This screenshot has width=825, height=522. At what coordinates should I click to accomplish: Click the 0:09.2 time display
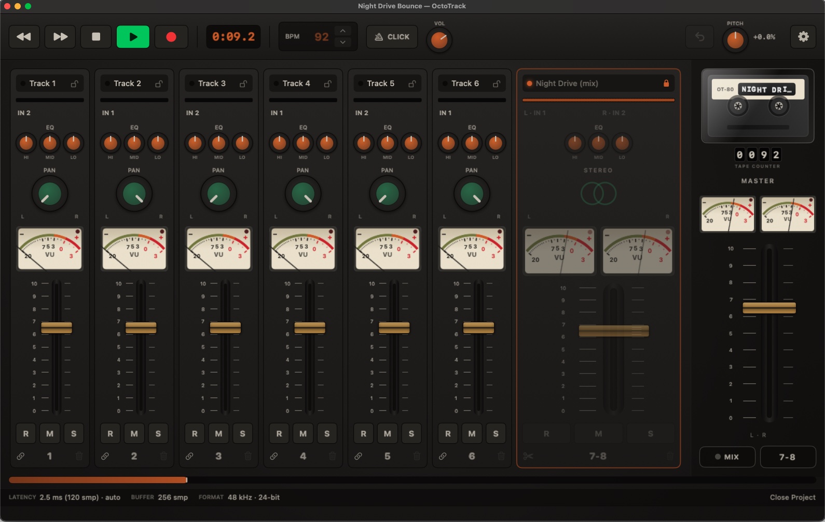233,37
